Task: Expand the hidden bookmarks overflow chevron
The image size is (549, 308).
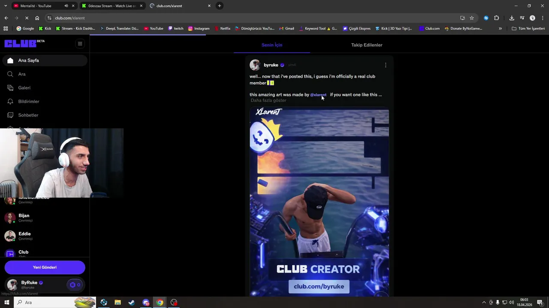Action: (x=500, y=29)
